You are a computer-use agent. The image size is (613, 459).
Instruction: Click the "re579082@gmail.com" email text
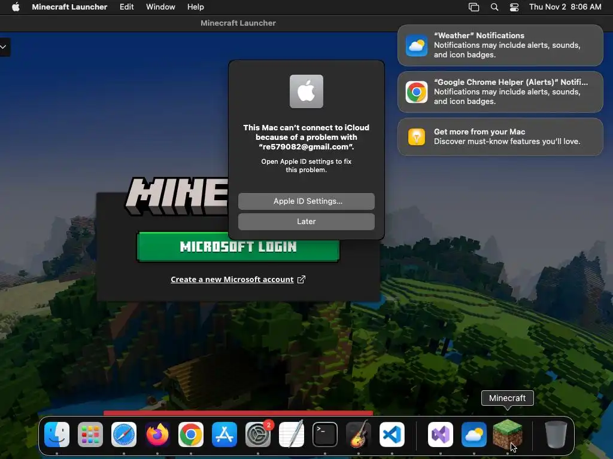pyautogui.click(x=306, y=147)
